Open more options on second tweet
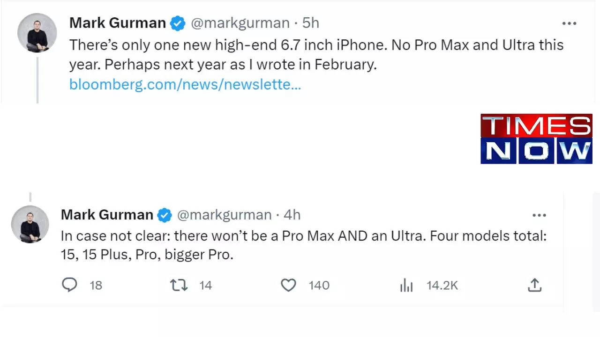Image resolution: width=600 pixels, height=337 pixels. tap(539, 215)
